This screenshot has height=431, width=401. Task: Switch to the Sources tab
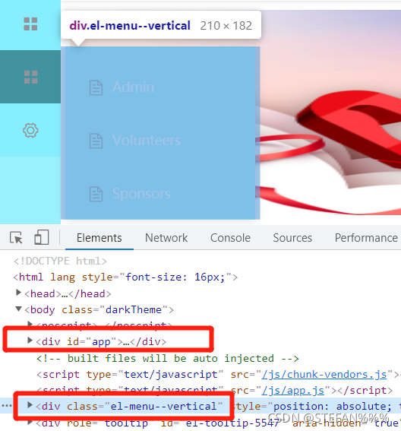point(292,238)
